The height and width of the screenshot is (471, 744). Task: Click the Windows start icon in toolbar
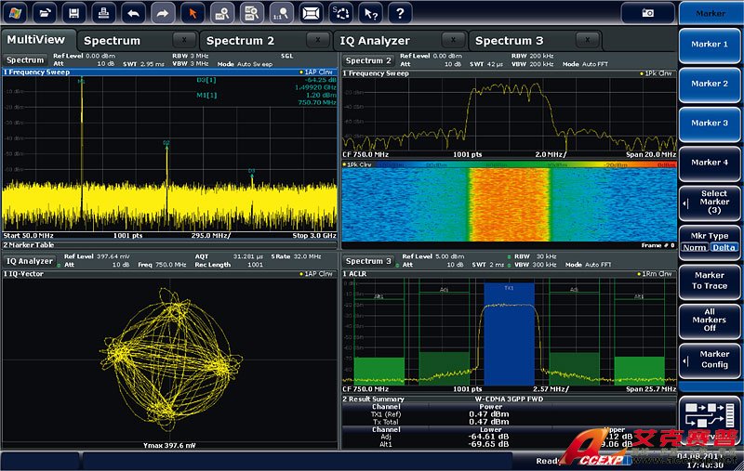click(x=17, y=13)
